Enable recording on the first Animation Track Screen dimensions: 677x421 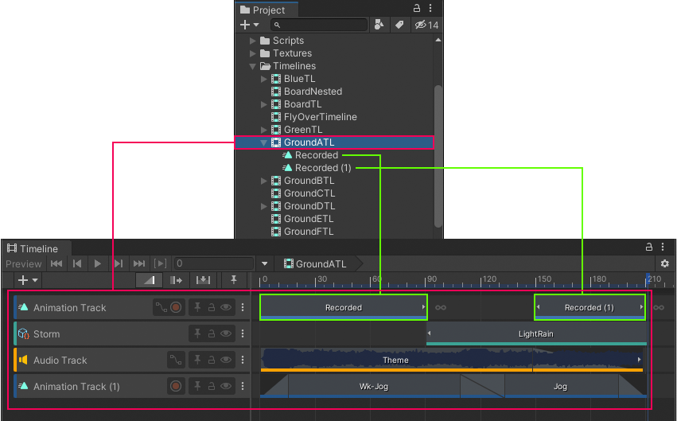pyautogui.click(x=176, y=307)
